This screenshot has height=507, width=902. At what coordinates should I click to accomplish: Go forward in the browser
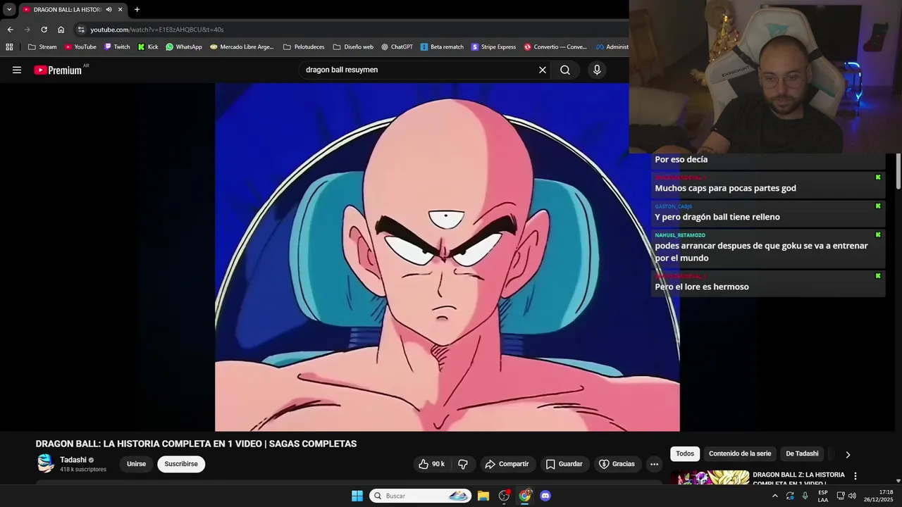(x=27, y=30)
